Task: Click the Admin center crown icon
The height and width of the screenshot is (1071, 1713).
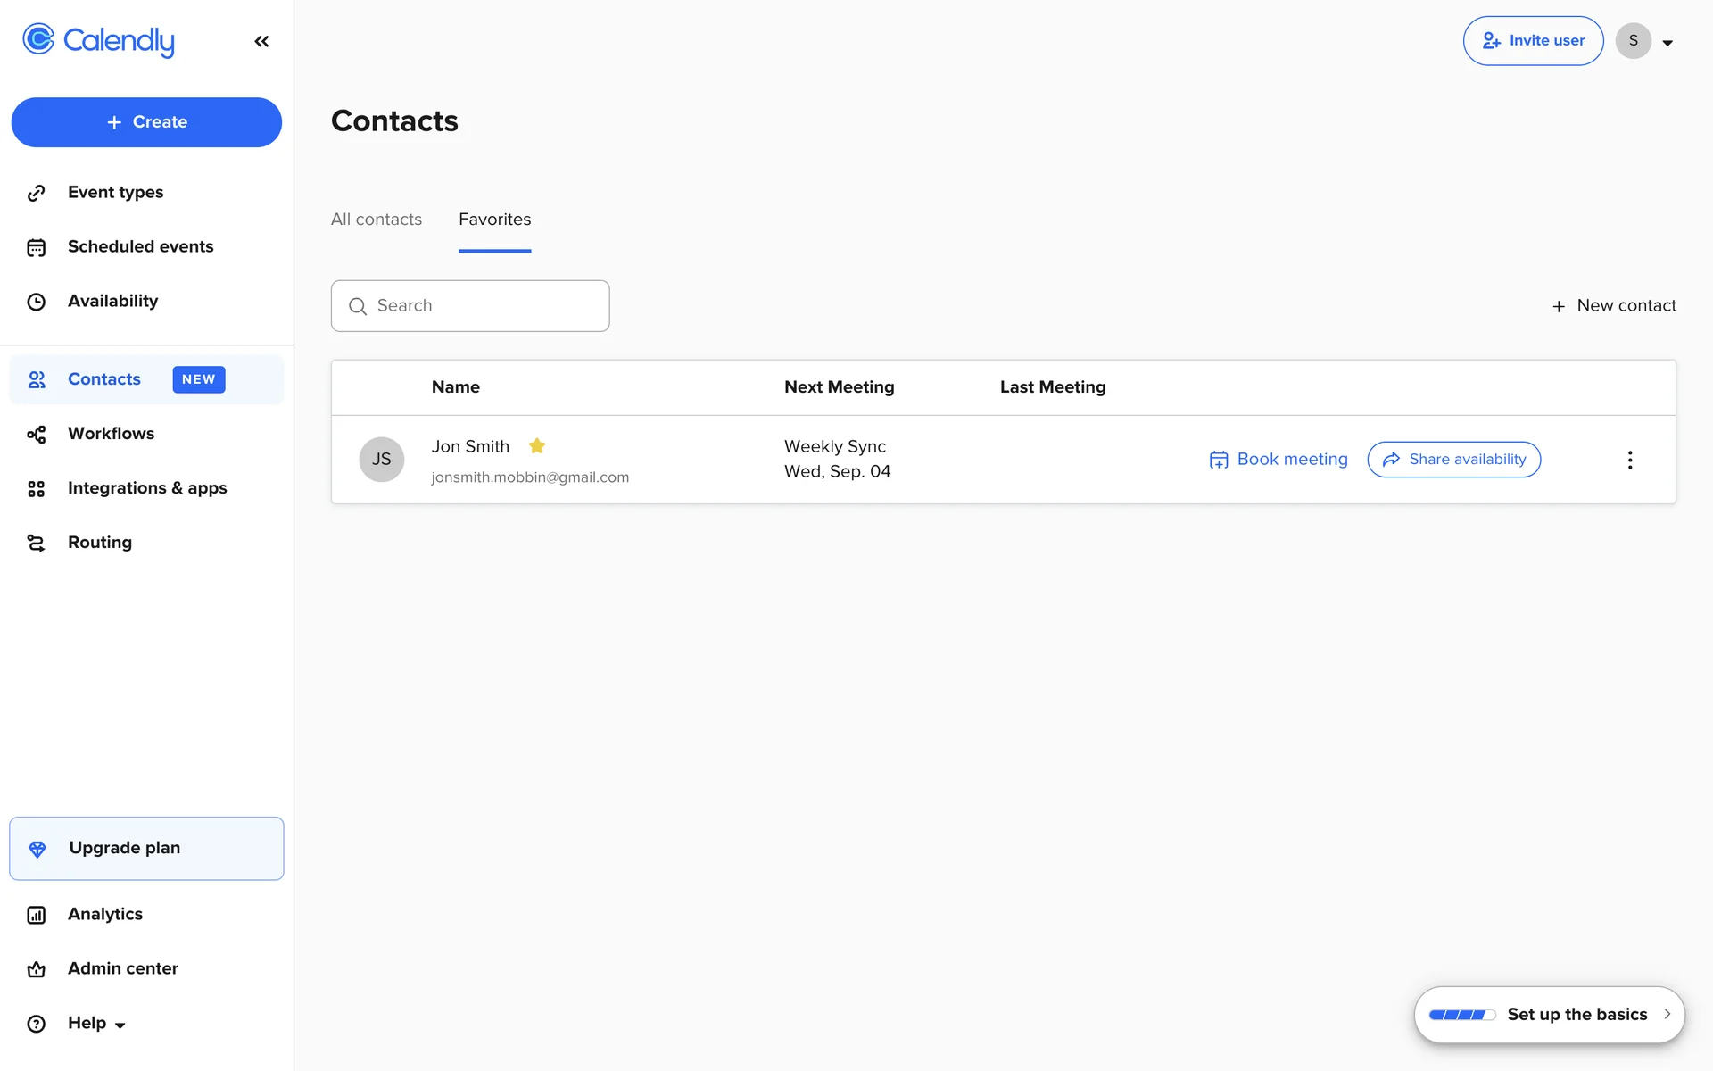Action: click(36, 969)
